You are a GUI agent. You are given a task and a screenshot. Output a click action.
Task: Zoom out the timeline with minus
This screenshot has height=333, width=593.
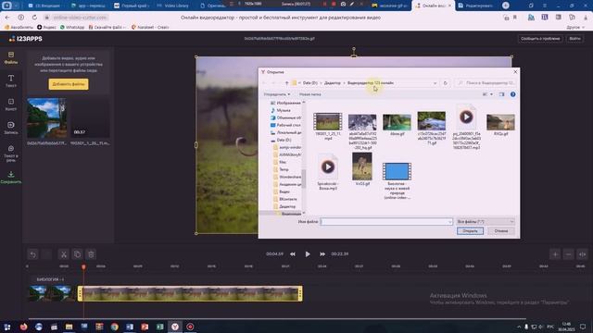[568, 254]
